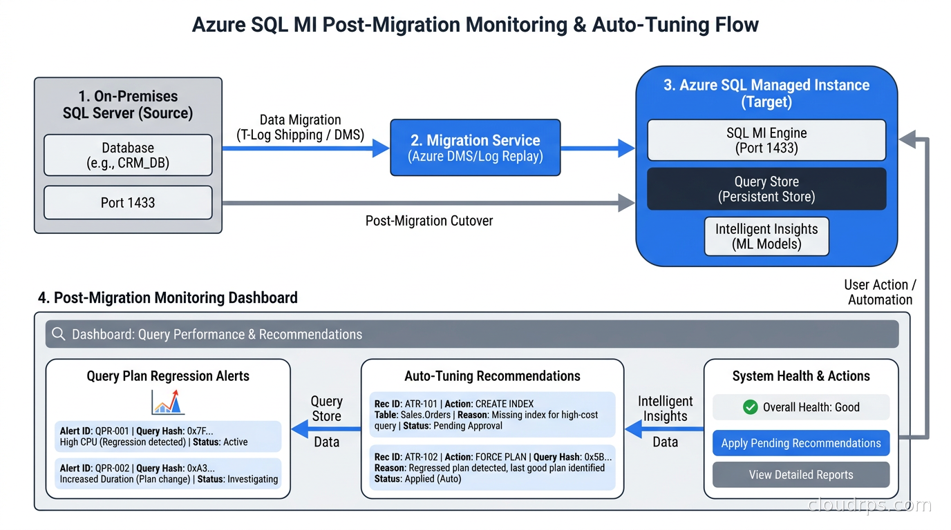Select Database (e.g., CRM_DB) box

pos(128,155)
